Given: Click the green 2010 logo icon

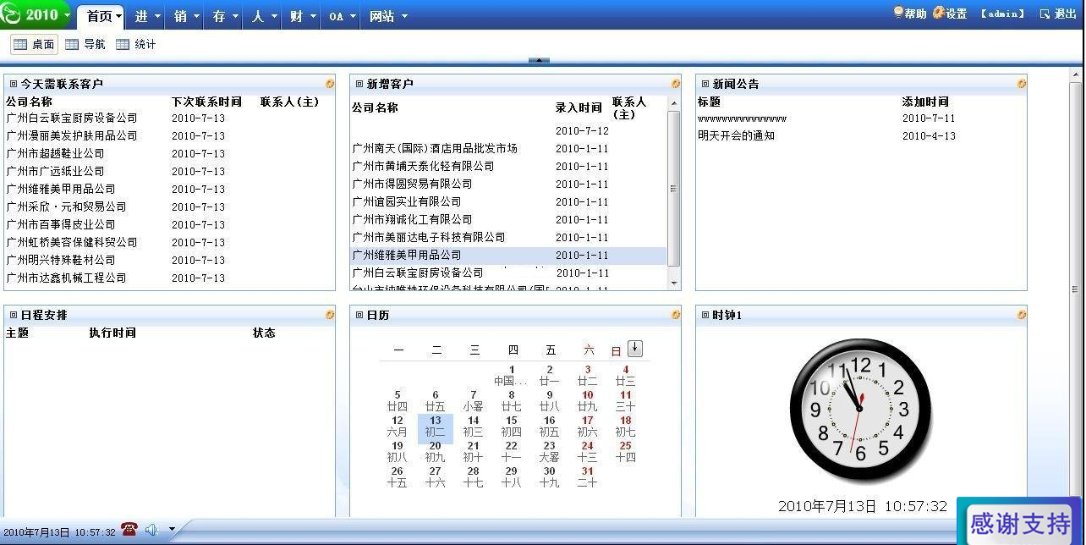Looking at the screenshot, I should click(x=11, y=14).
